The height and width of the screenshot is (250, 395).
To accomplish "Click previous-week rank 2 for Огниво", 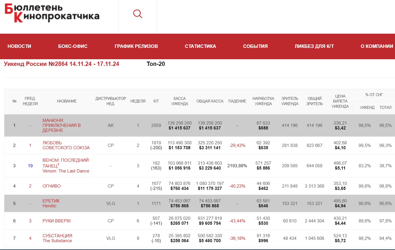I will [x=30, y=186].
